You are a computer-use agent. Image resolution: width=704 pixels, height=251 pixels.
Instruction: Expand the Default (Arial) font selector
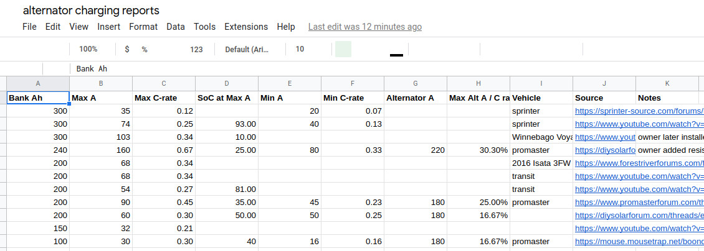(x=247, y=49)
